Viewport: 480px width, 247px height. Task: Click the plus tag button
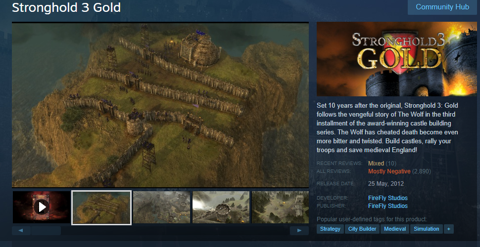(x=448, y=229)
